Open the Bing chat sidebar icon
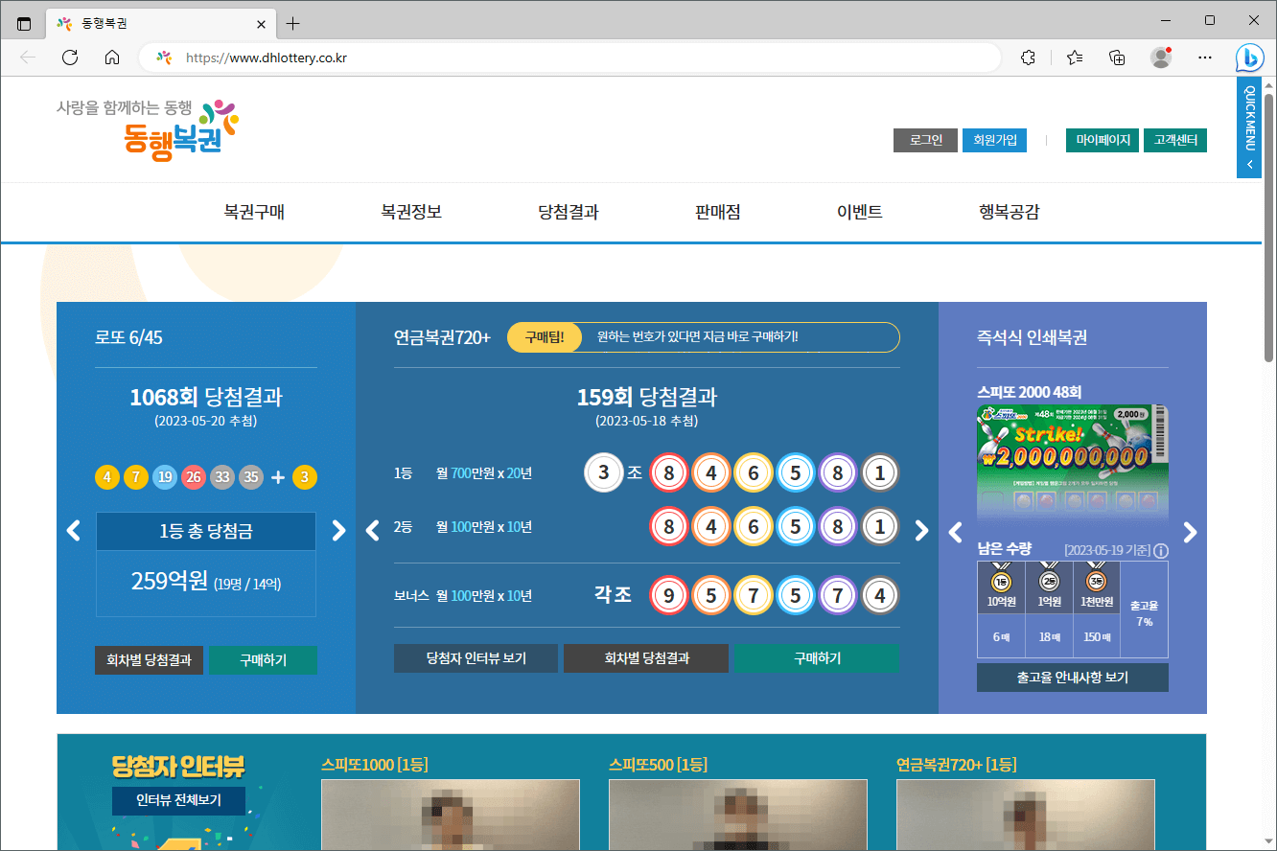Viewport: 1277px width, 851px height. pos(1249,57)
